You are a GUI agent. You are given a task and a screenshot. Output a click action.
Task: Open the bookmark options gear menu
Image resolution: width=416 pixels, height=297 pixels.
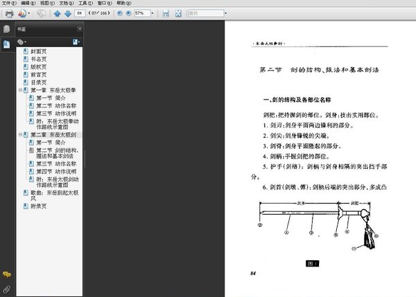[x=21, y=42]
